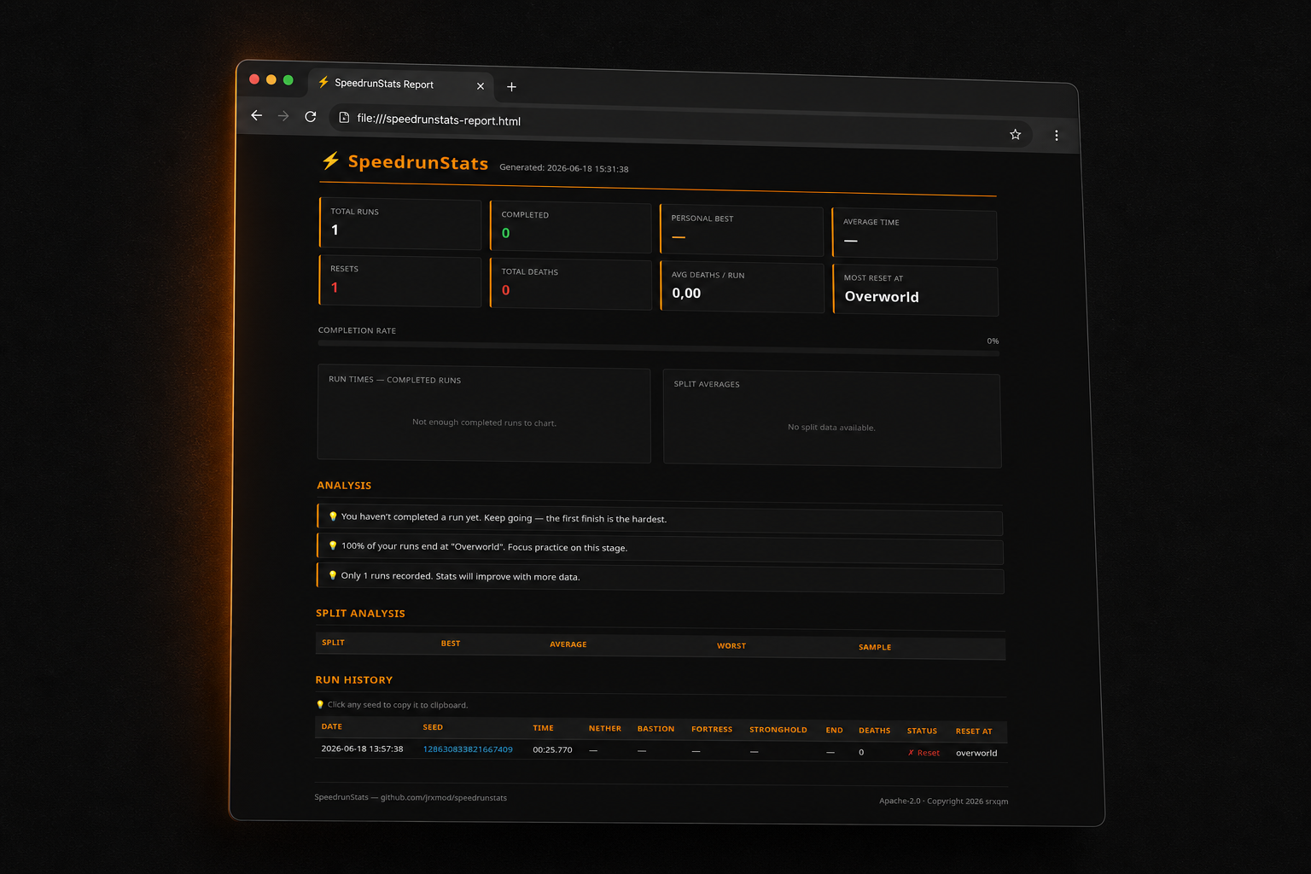Screen dimensions: 1311x874
Task: Click the github.com/jrxmod/speedrunstats footer text
Action: pyautogui.click(x=443, y=797)
